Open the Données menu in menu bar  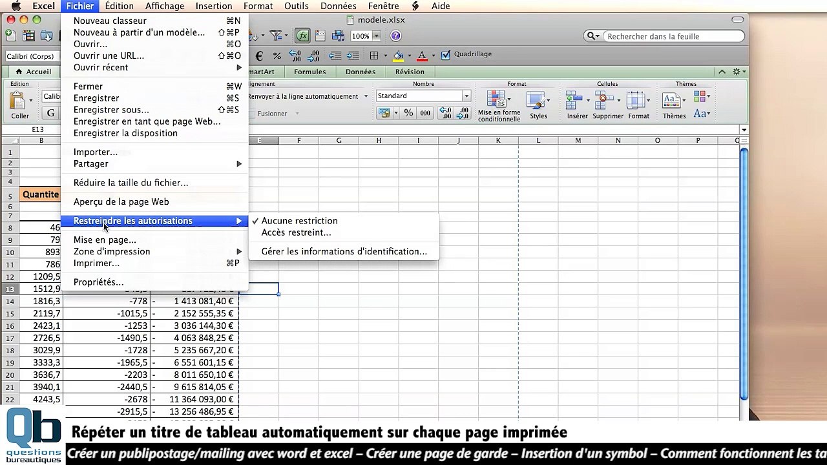[339, 6]
